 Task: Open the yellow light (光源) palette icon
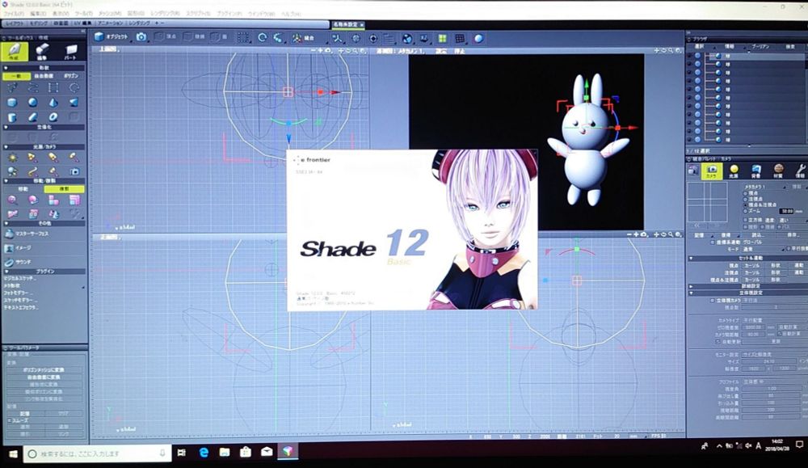coord(734,171)
